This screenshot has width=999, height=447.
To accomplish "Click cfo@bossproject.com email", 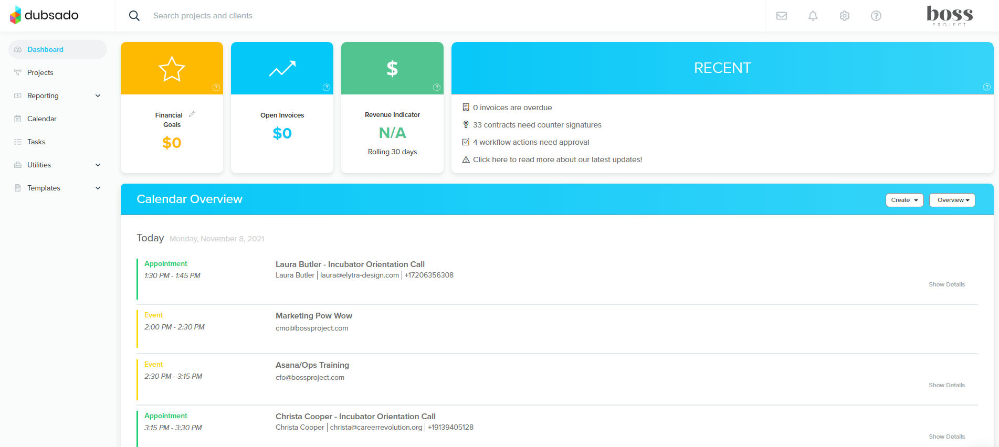I will (310, 378).
